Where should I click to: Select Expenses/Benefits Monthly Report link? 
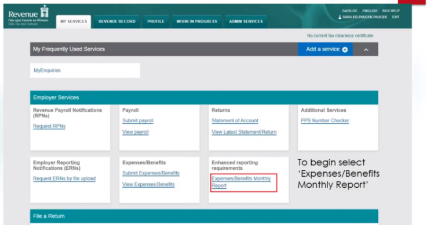tap(241, 182)
